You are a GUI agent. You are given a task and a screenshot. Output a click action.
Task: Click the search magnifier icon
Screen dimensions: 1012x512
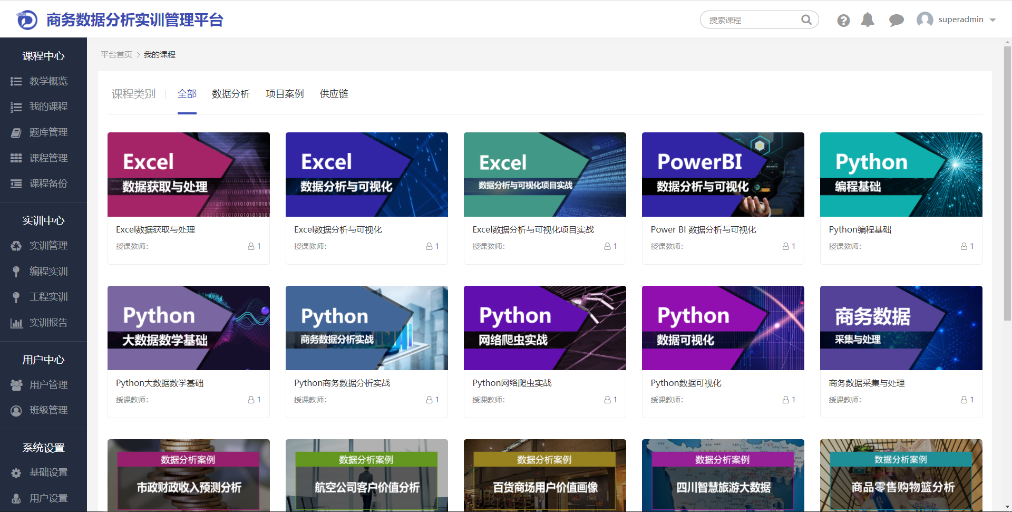click(806, 20)
